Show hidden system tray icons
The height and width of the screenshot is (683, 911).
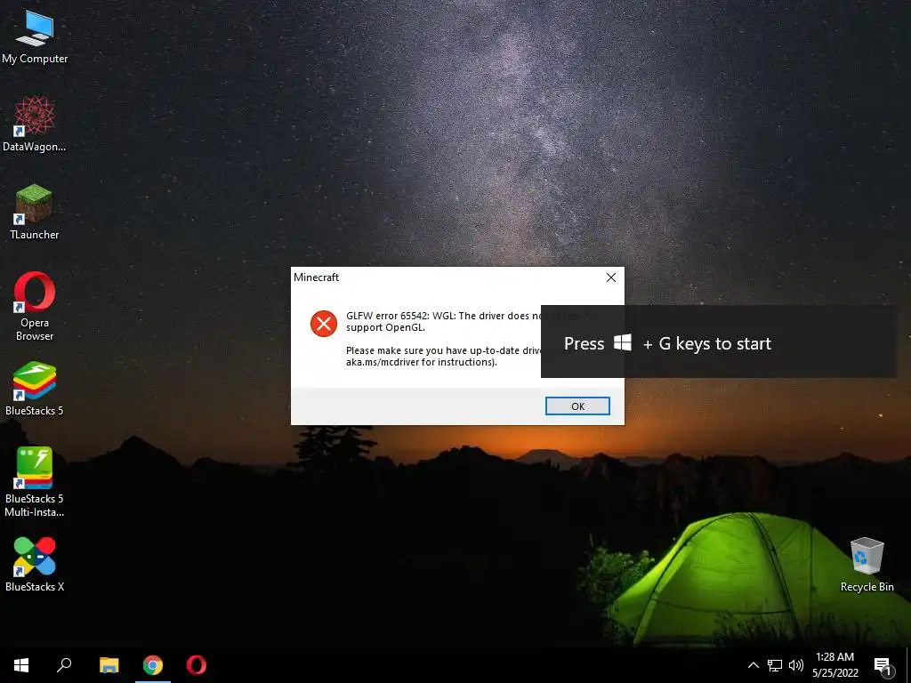pos(753,665)
